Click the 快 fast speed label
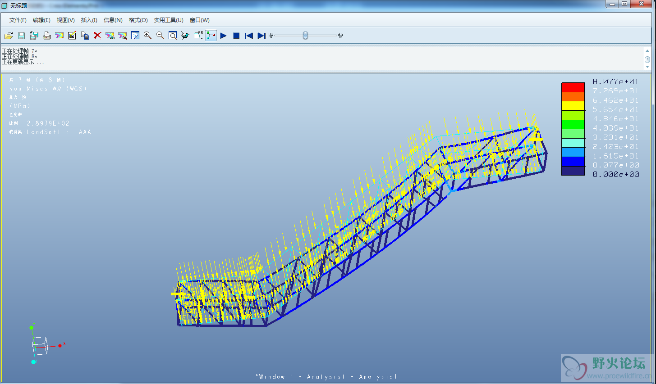Viewport: 656px width, 384px height. pos(341,36)
